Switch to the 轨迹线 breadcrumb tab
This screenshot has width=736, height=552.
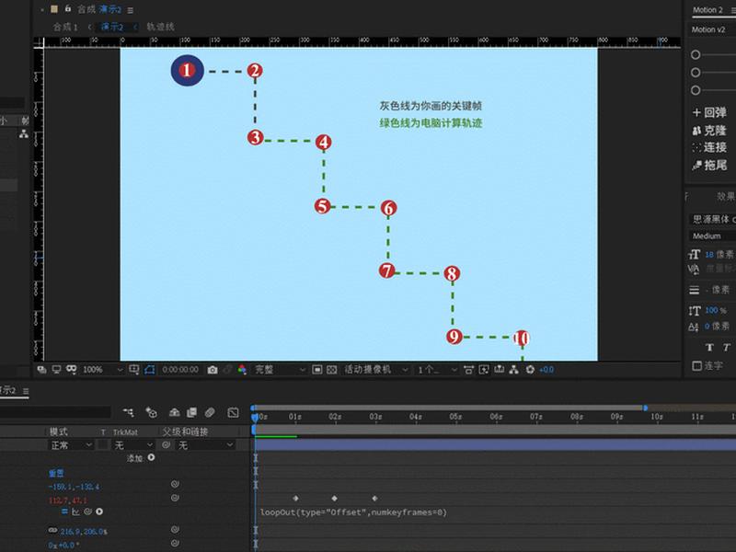(x=160, y=27)
